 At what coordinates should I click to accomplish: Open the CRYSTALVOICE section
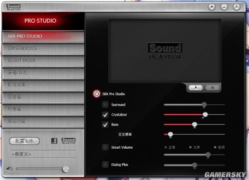click(x=43, y=49)
